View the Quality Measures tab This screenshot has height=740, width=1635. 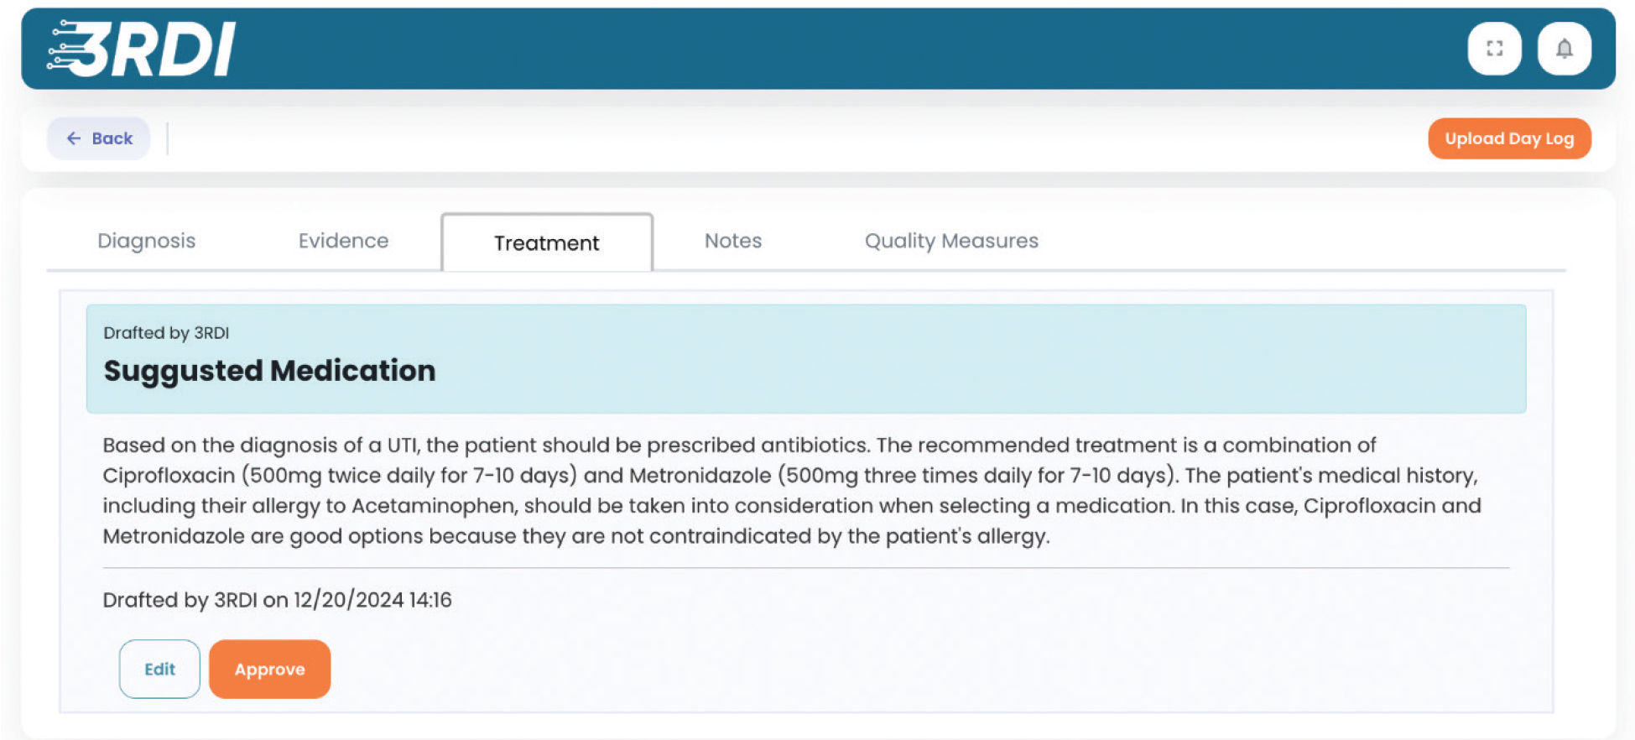950,241
